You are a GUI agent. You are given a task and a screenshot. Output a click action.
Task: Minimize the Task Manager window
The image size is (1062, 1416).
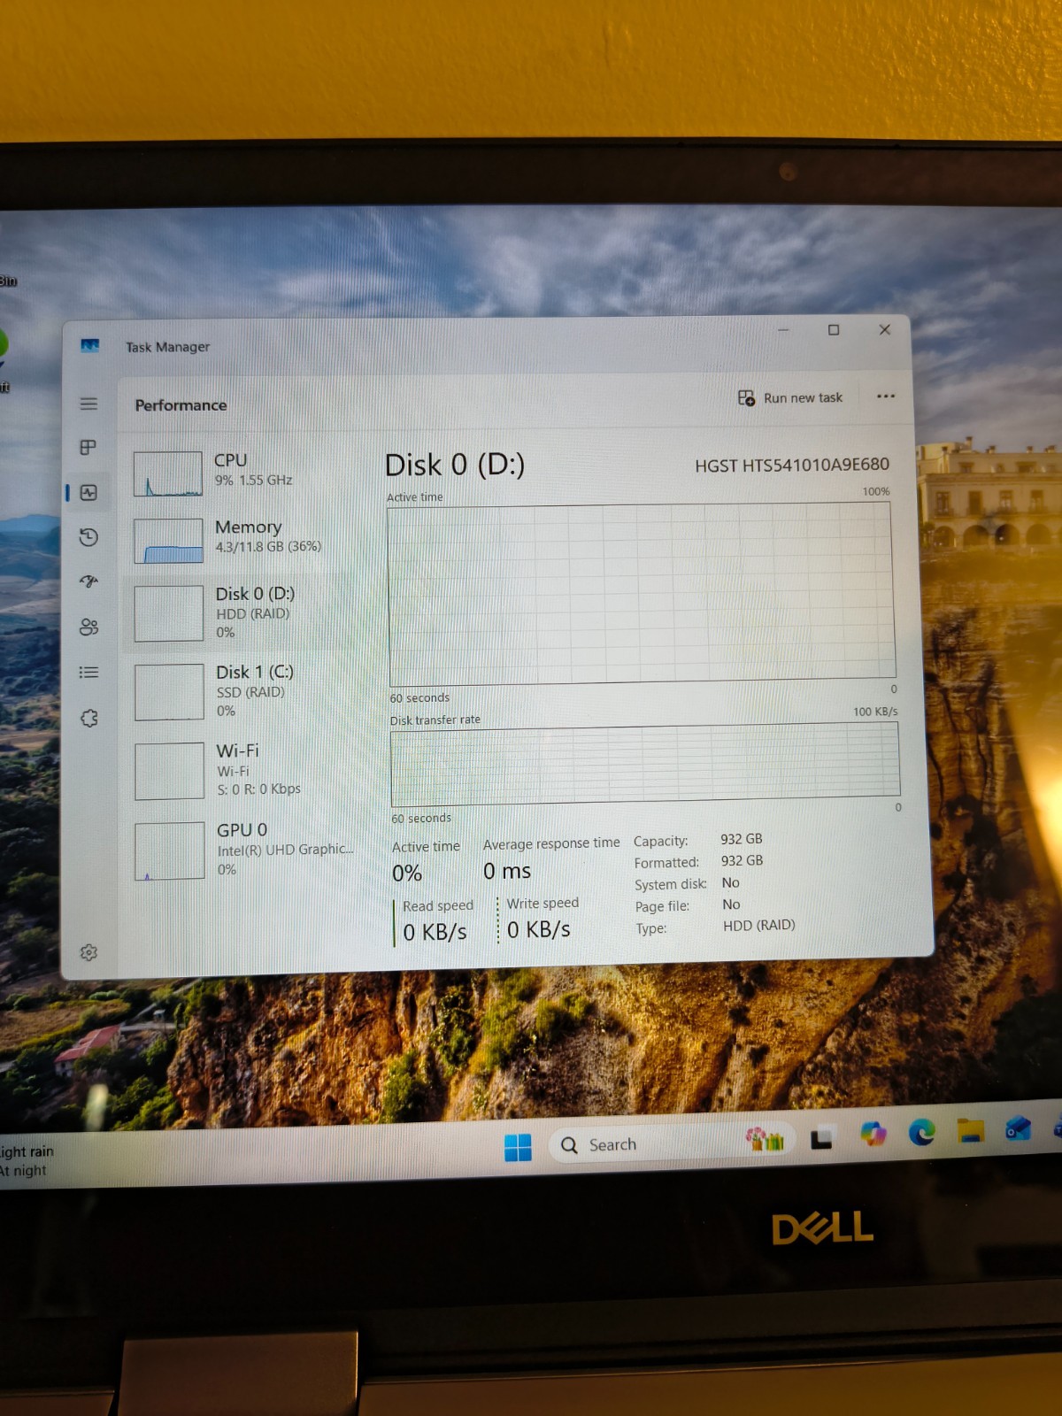pos(783,330)
